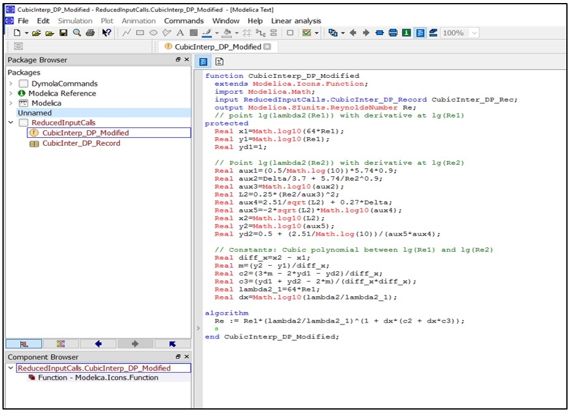Undock the Component Browser panel

click(x=178, y=357)
